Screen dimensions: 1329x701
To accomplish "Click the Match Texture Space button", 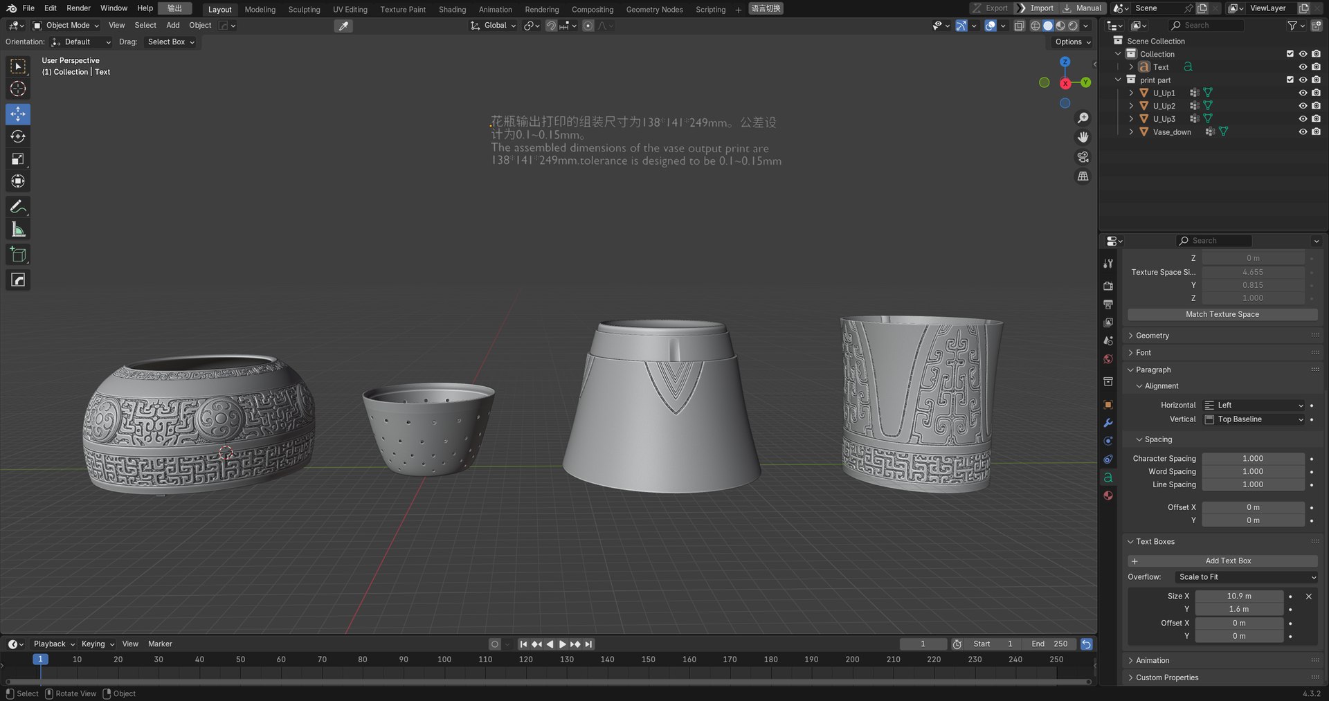I will click(x=1222, y=314).
